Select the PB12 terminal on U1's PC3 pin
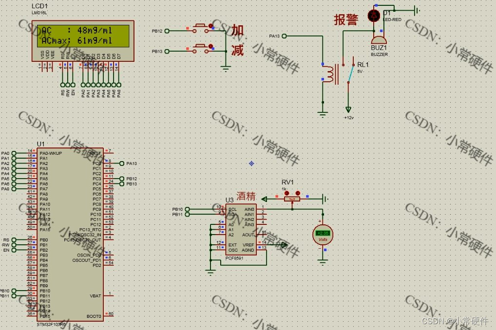Viewport: 496px width, 330px height. [x=122, y=179]
